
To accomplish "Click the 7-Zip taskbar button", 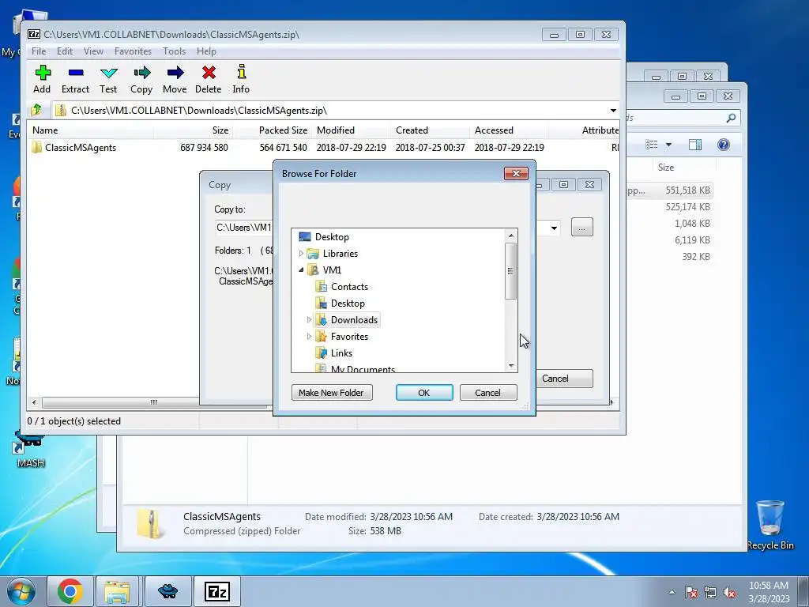I will pyautogui.click(x=216, y=591).
